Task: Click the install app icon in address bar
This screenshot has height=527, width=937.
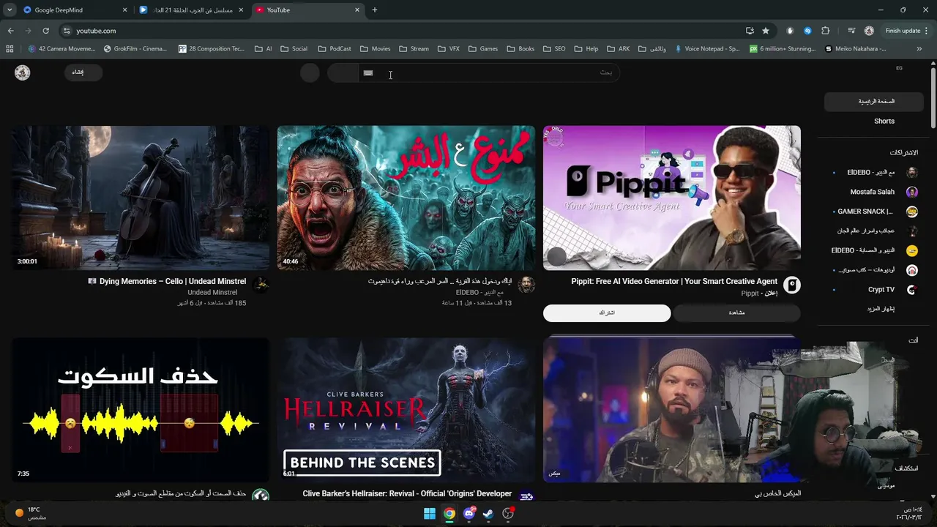Action: point(750,31)
